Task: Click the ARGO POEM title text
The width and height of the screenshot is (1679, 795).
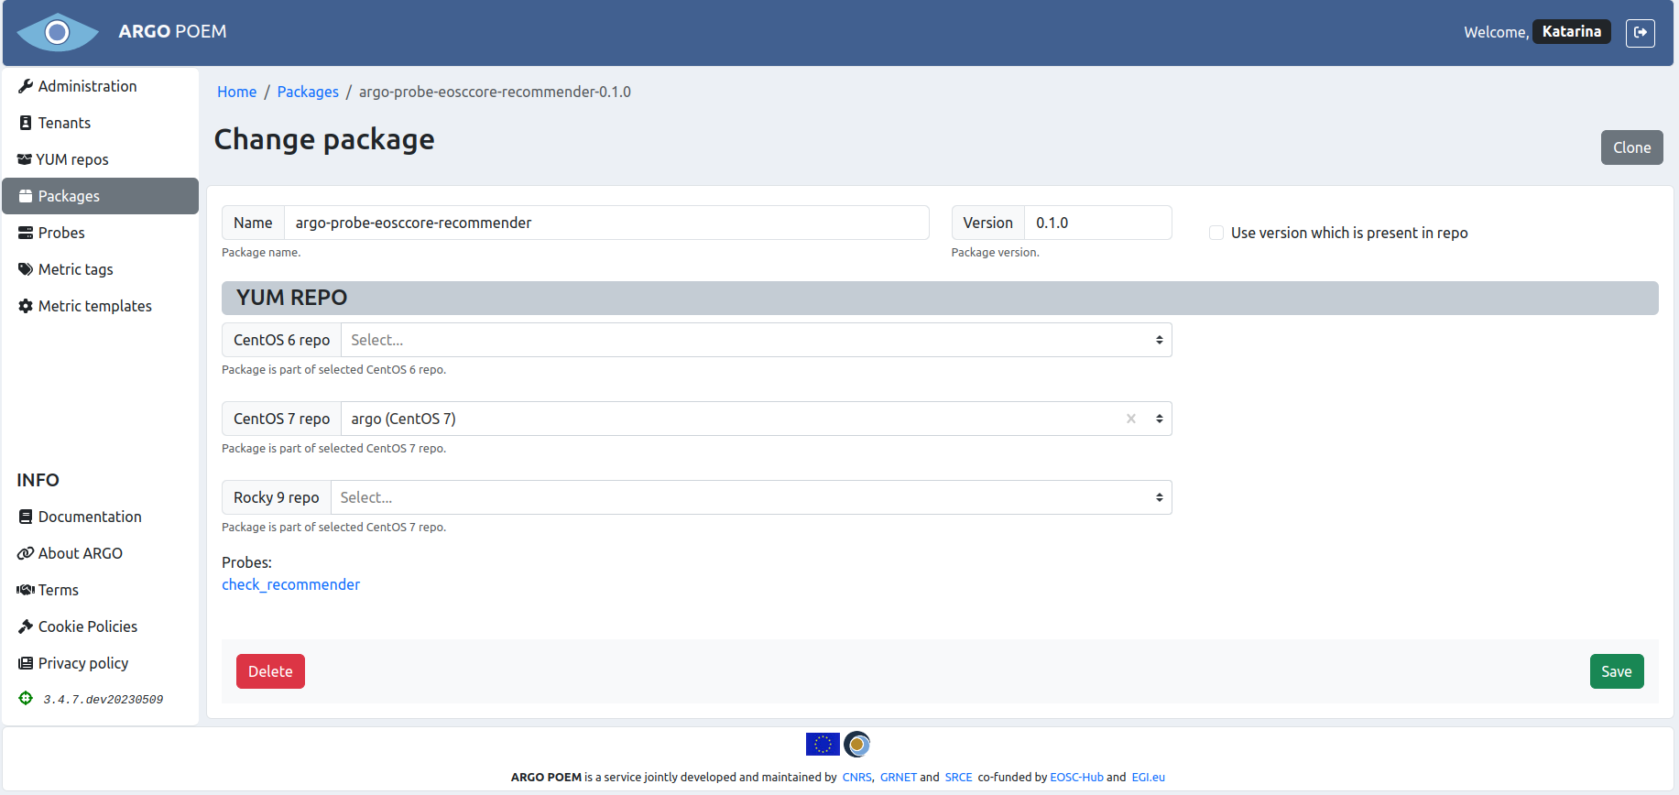Action: [172, 31]
